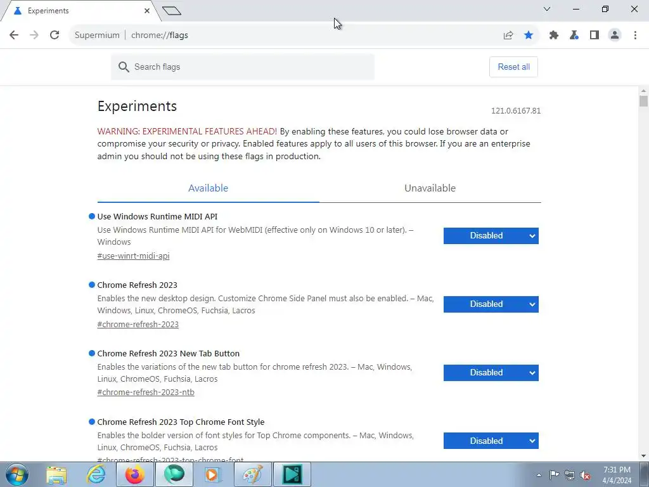The height and width of the screenshot is (487, 649).
Task: Open the Extensions puzzle icon
Action: tap(554, 36)
